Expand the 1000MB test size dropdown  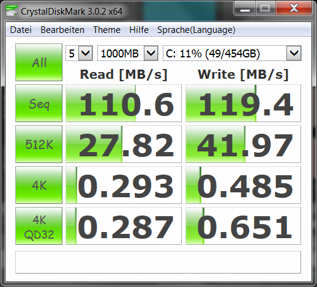click(x=151, y=53)
